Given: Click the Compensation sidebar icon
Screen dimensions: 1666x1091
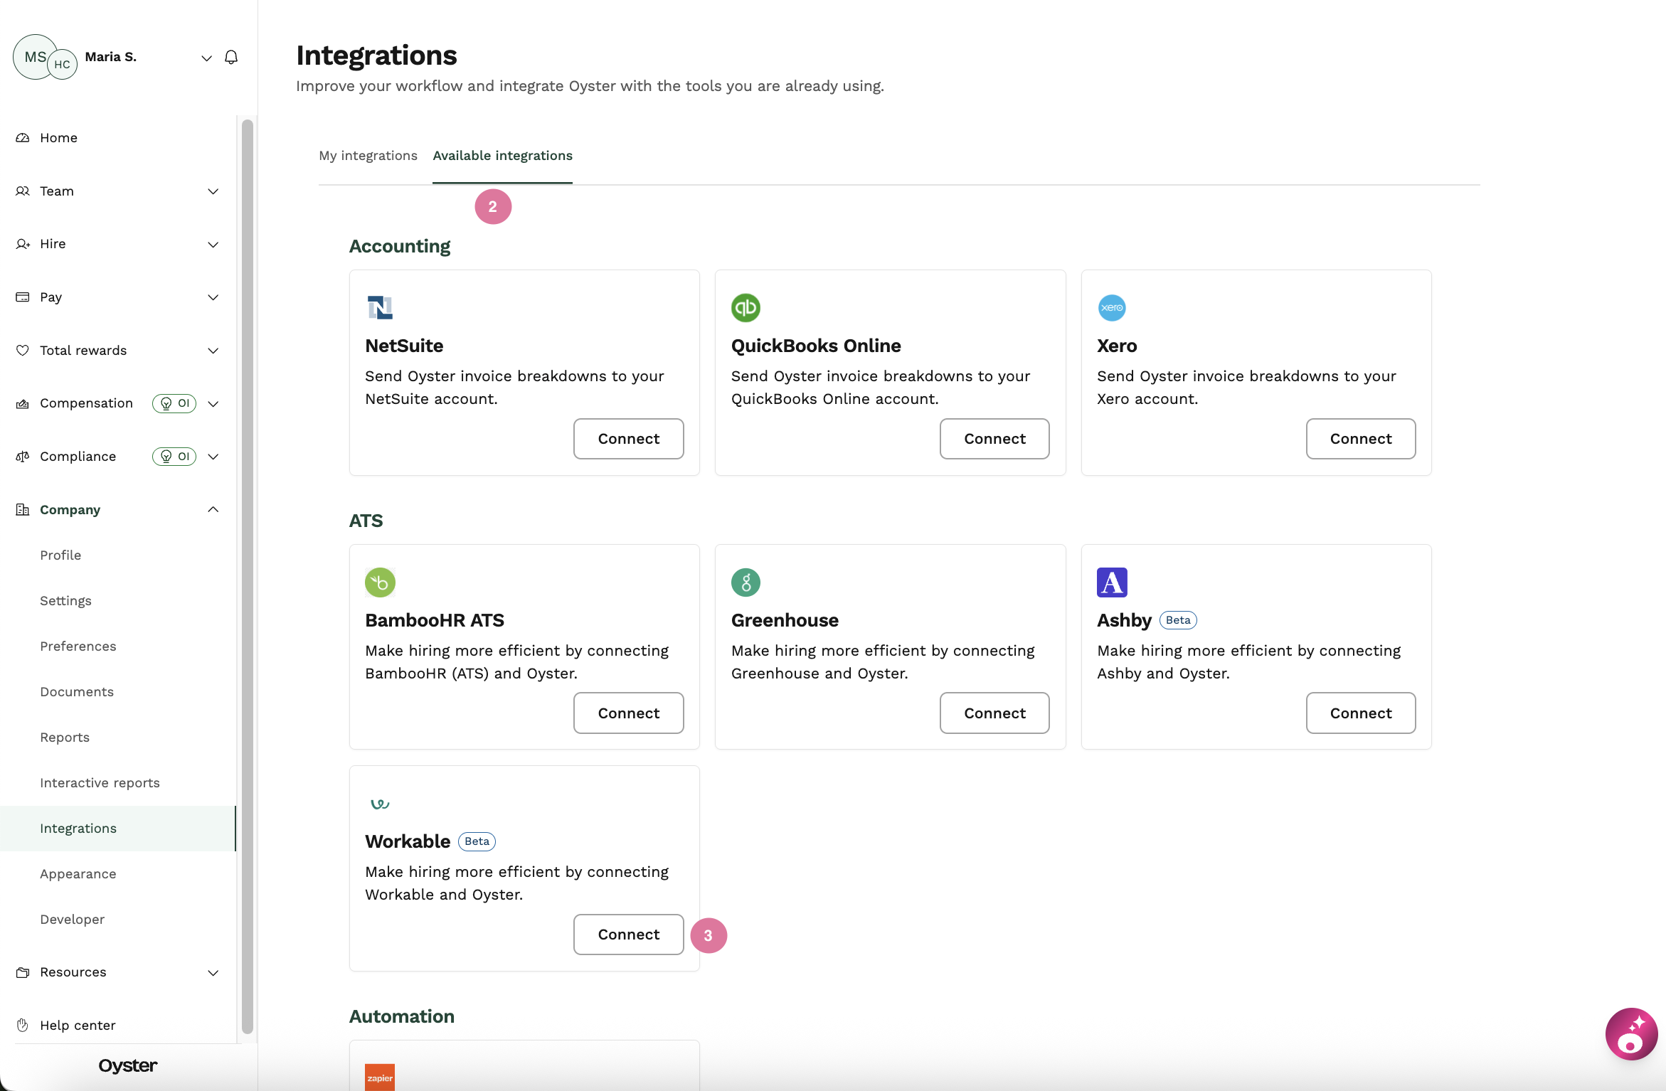Looking at the screenshot, I should pos(23,403).
